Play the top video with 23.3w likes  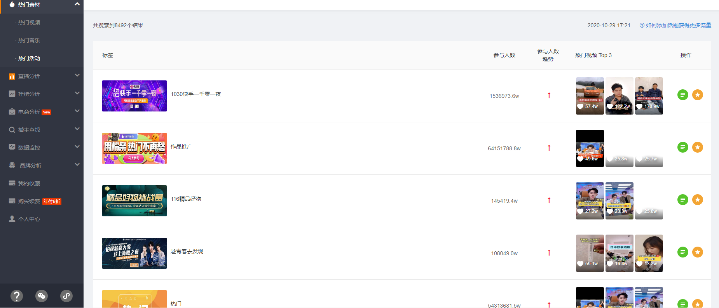click(x=620, y=201)
